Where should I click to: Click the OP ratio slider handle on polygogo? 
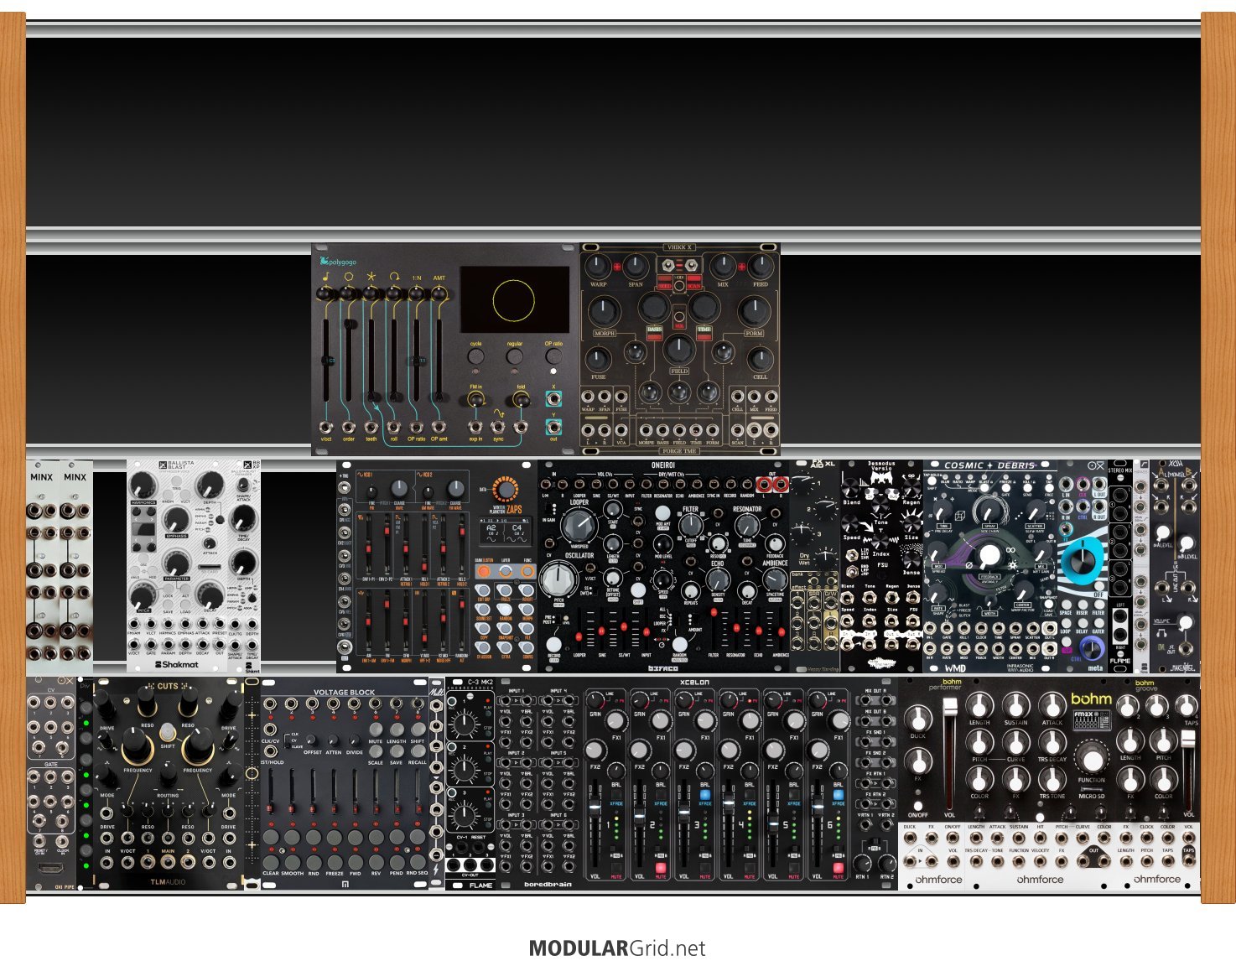tap(417, 361)
